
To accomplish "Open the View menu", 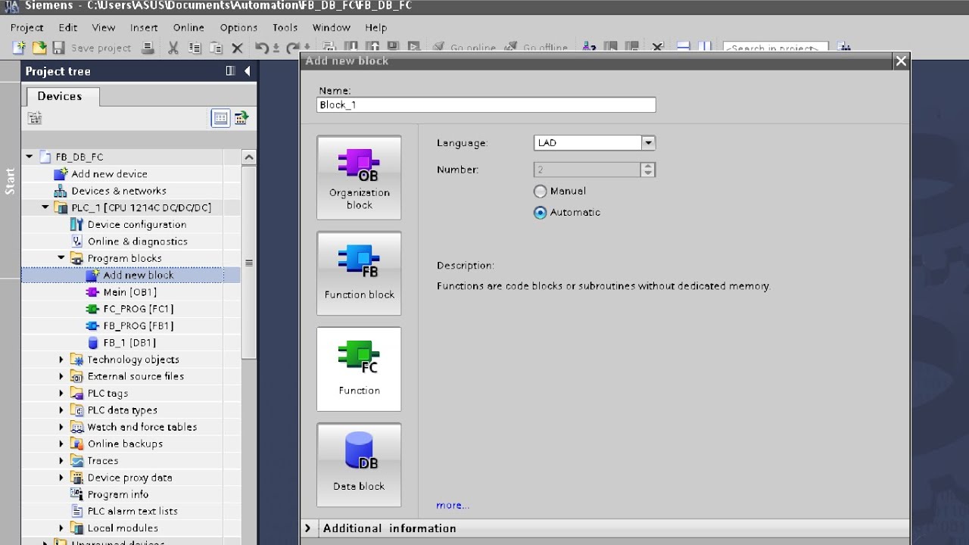I will [104, 27].
